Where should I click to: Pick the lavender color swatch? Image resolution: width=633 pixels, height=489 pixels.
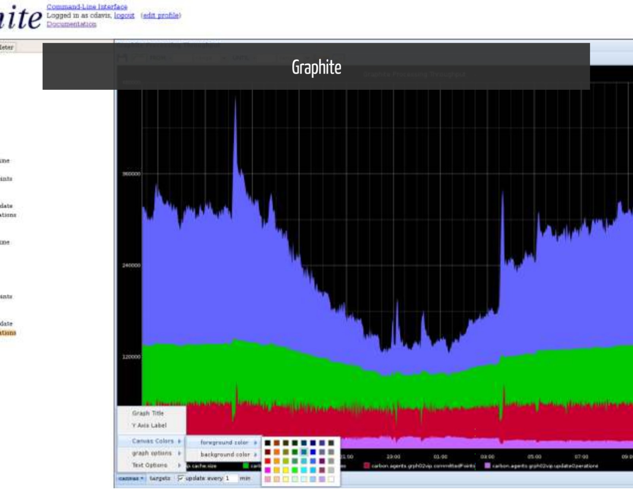pos(322,479)
